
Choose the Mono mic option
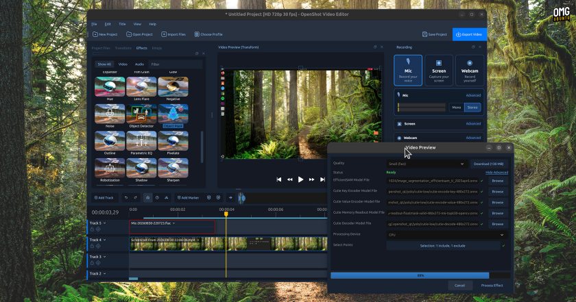pos(457,108)
